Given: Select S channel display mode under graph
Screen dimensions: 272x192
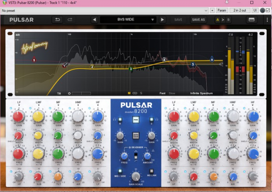Looking at the screenshot, I should [x=141, y=93].
